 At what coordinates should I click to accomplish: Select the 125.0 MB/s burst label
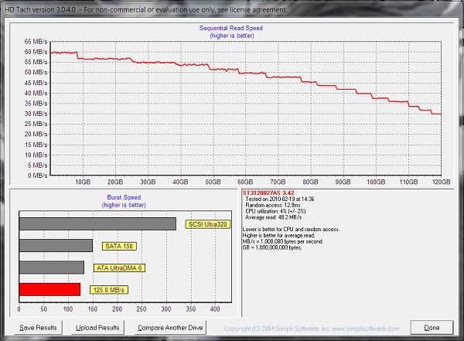(109, 290)
